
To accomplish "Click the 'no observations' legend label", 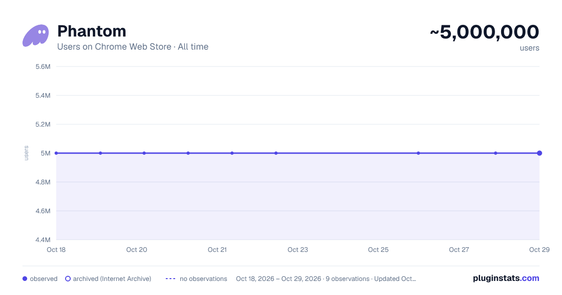I will click(x=203, y=279).
